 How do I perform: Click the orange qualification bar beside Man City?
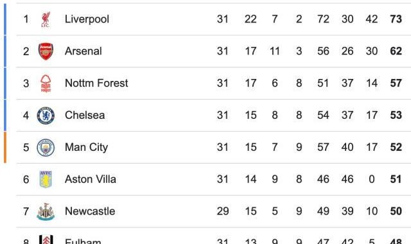click(5, 147)
